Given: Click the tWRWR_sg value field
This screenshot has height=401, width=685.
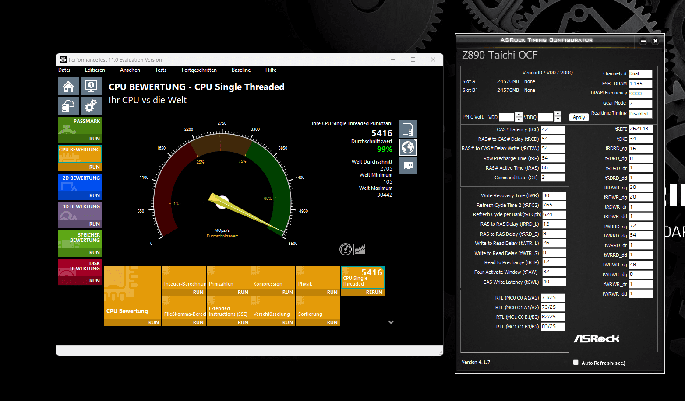Looking at the screenshot, I should 641,265.
